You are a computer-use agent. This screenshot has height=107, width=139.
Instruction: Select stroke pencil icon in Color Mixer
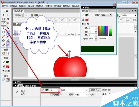83,15
